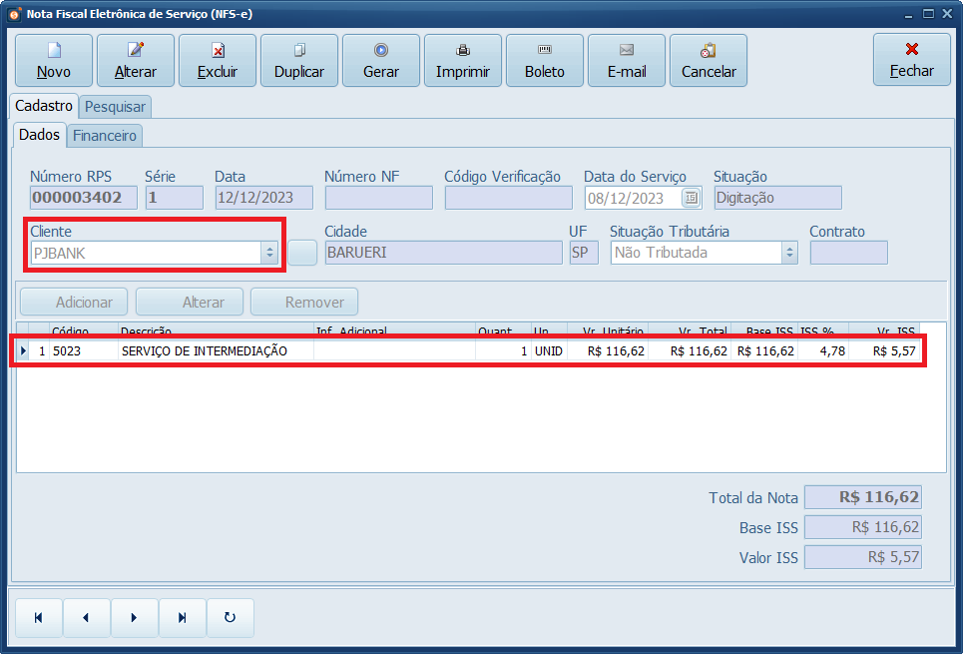The image size is (963, 654).
Task: Click Duplicar to duplicate the invoice
Action: (298, 60)
